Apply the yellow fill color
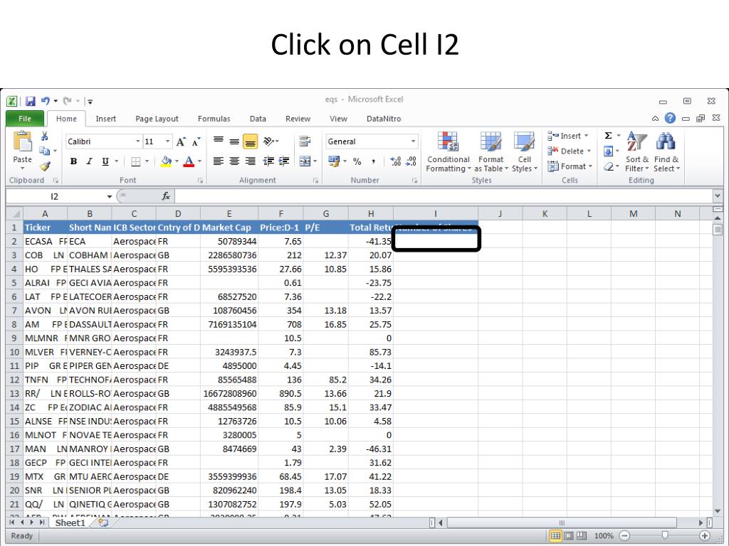This screenshot has height=546, width=729. click(x=166, y=161)
